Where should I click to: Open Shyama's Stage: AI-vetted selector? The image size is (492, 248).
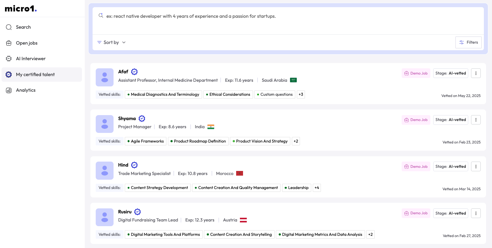[x=451, y=120]
